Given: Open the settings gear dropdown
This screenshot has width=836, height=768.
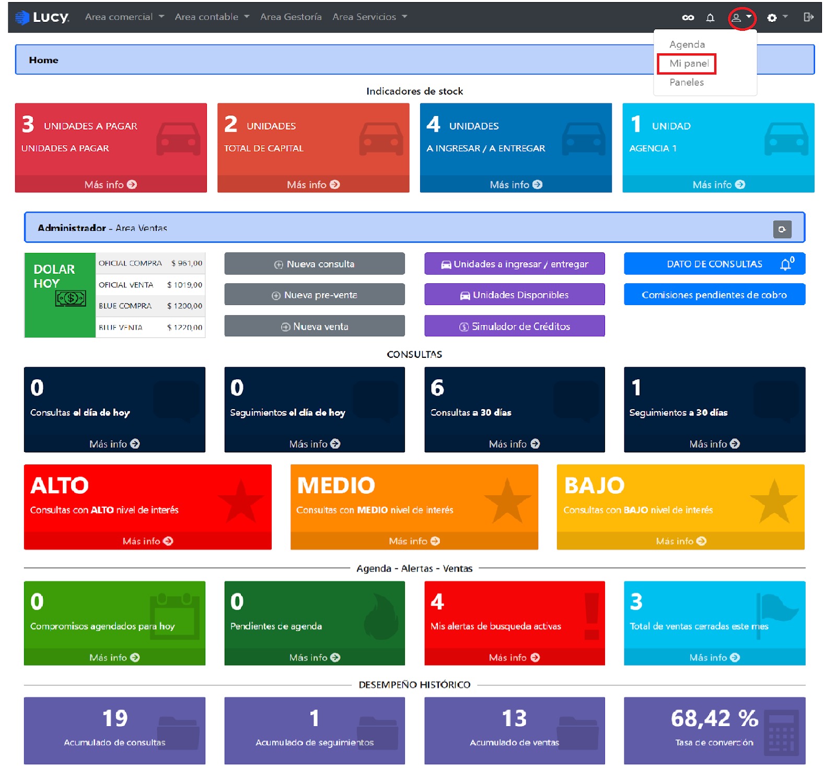Looking at the screenshot, I should click(x=777, y=18).
